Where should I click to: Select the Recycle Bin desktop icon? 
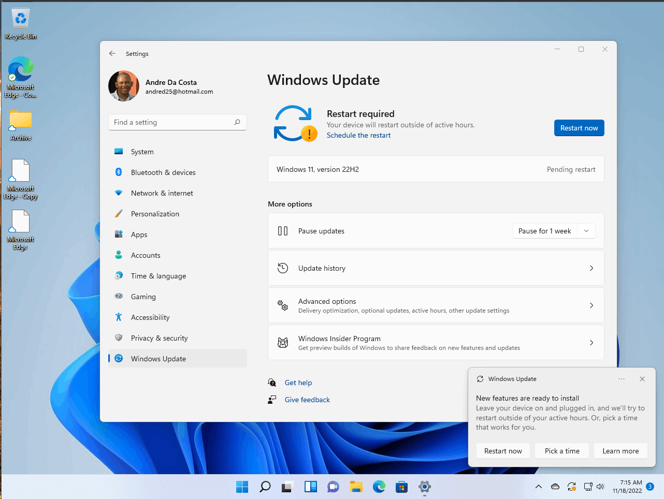coord(21,24)
